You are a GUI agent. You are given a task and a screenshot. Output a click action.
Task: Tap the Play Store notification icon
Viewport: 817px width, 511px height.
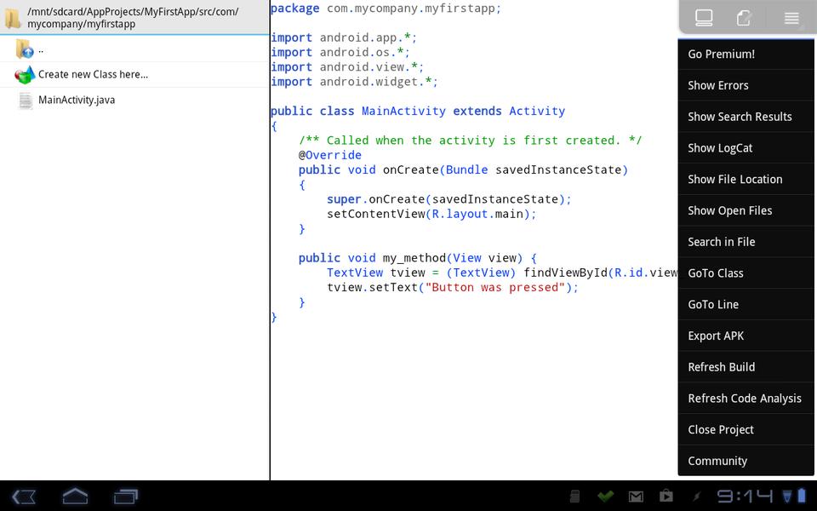666,497
